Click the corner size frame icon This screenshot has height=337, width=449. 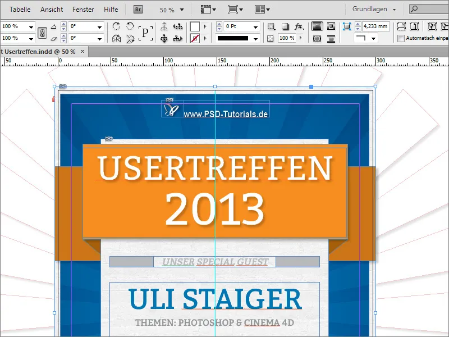click(347, 26)
